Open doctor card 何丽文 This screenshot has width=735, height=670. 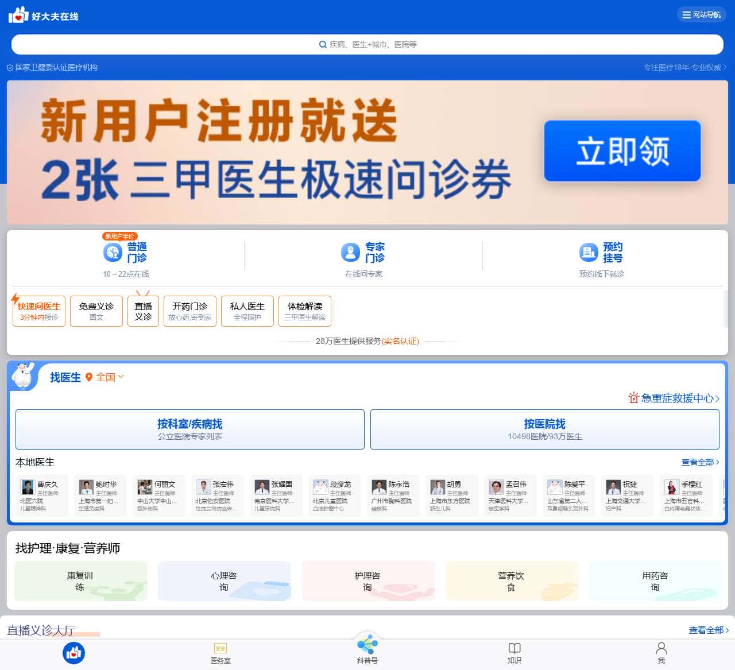(159, 495)
